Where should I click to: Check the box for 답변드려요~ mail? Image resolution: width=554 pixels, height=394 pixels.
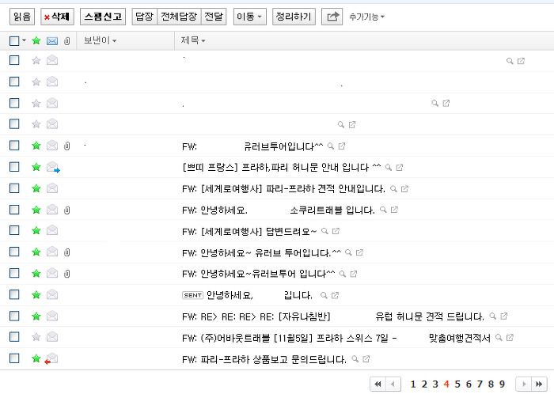tap(14, 230)
